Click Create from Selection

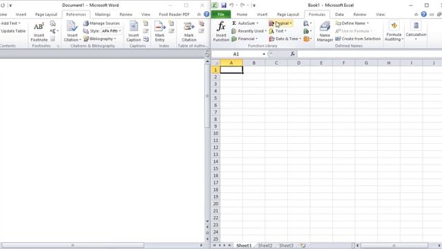(x=358, y=39)
